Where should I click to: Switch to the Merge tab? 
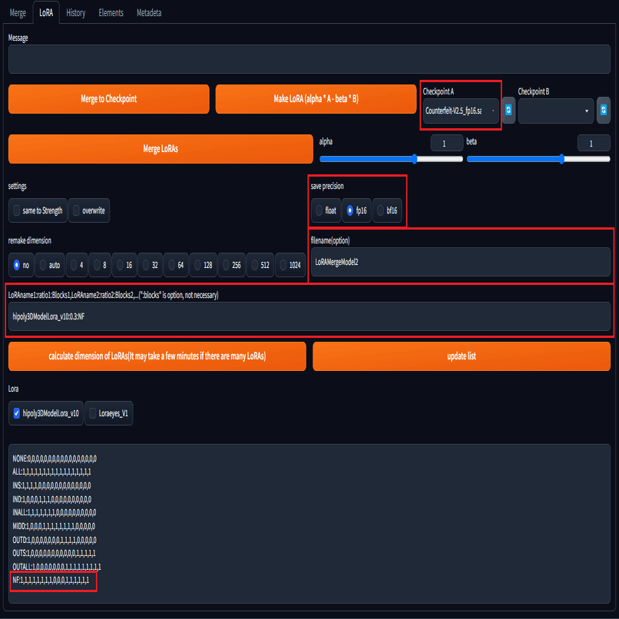18,13
